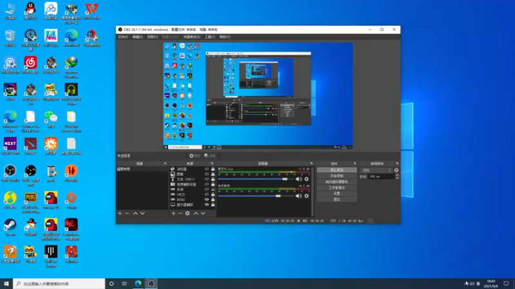
Task: Pop out the 转场特效 dock panel
Action: point(397,164)
